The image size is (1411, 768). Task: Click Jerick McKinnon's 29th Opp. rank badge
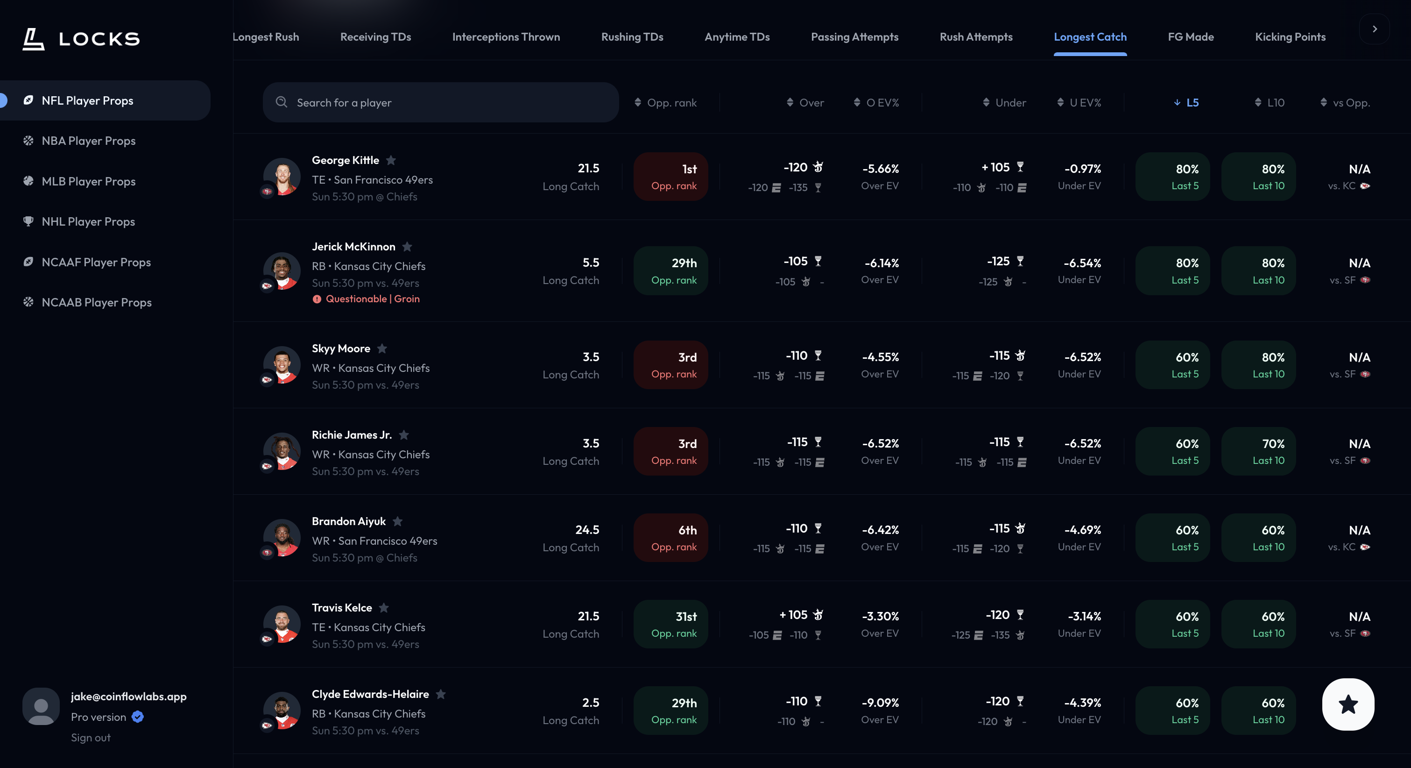670,271
